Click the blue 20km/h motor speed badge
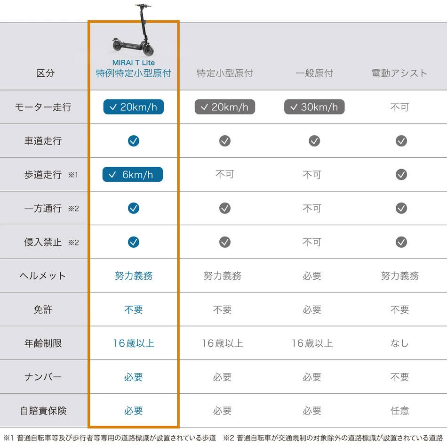447x447 pixels. (x=134, y=107)
